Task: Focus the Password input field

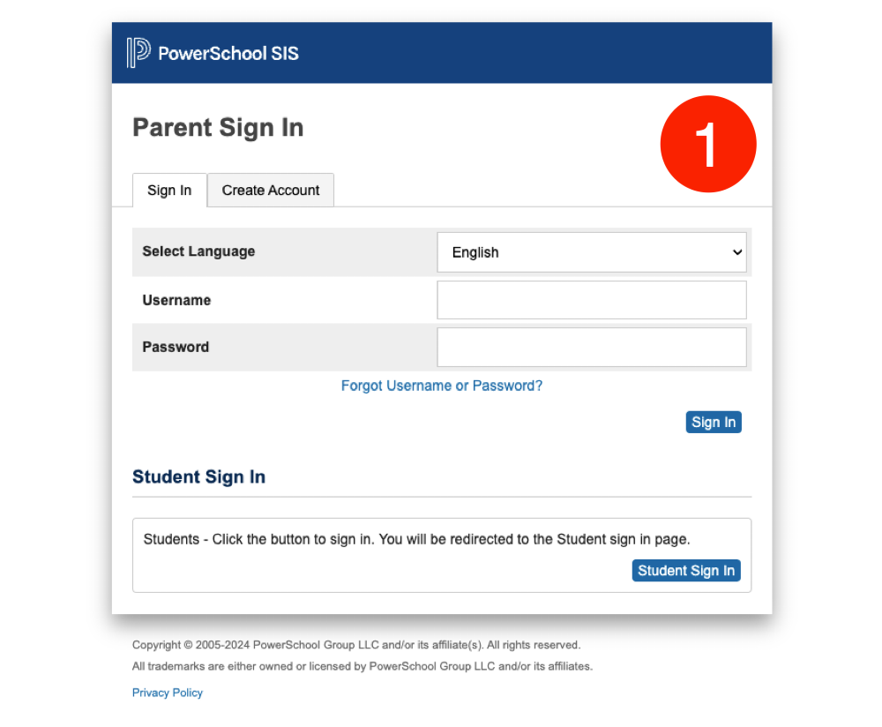Action: pyautogui.click(x=592, y=348)
